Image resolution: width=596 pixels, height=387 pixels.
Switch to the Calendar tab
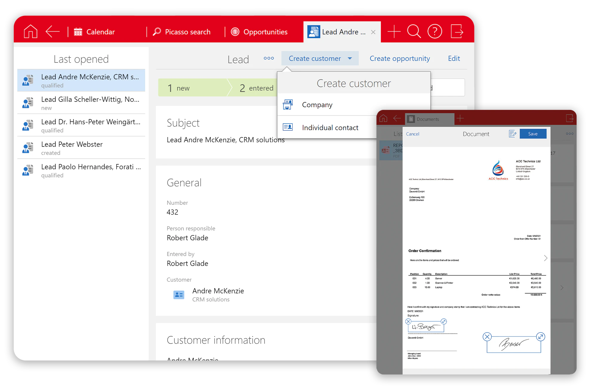tap(94, 32)
